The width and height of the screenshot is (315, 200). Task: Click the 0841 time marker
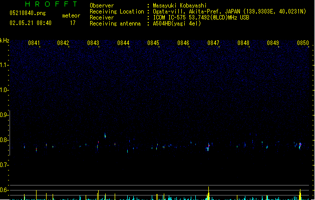point(34,43)
